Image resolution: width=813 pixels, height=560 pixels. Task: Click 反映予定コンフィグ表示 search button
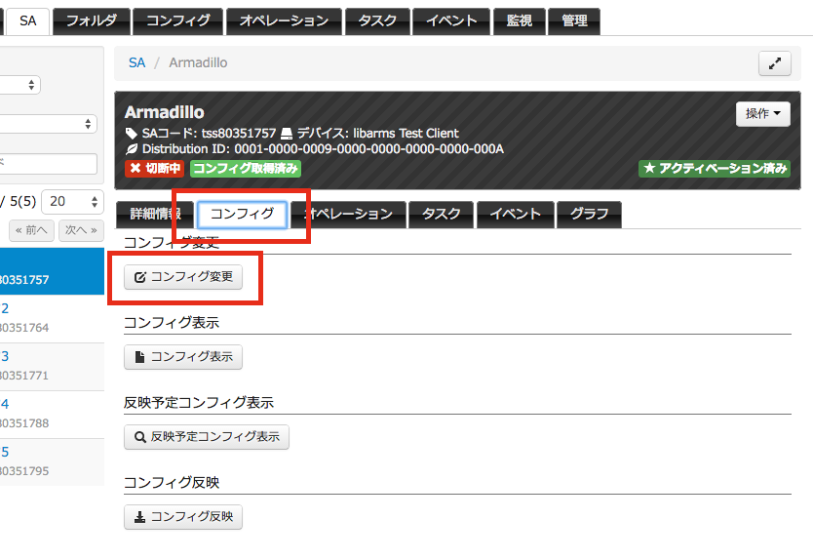207,436
